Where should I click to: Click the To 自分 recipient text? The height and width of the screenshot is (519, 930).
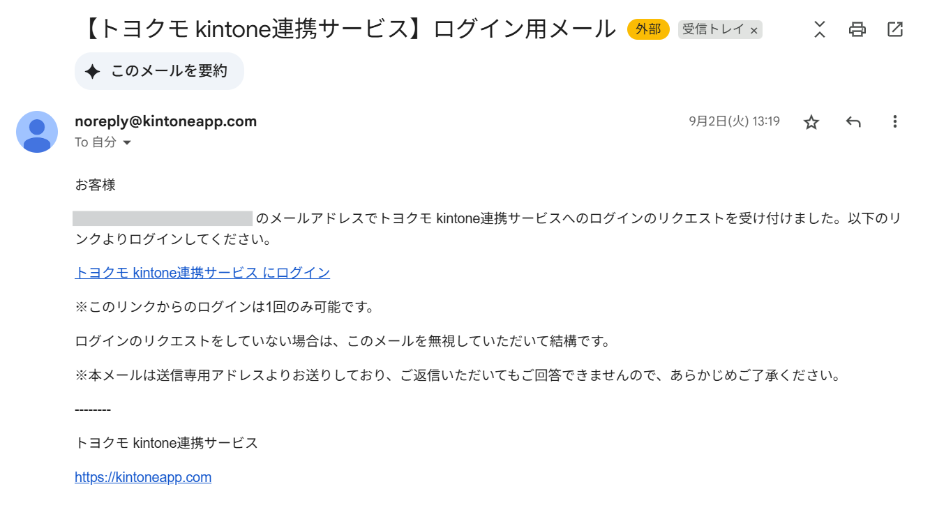[x=96, y=142]
